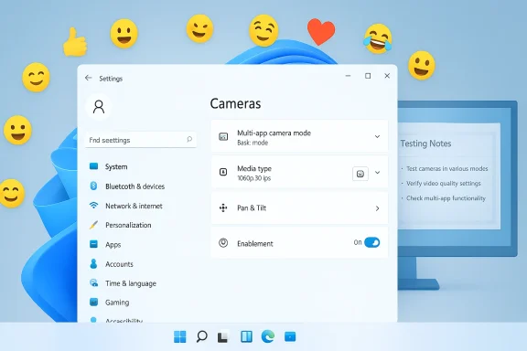Open Bluetooth & devices settings
The height and width of the screenshot is (351, 527).
(134, 186)
